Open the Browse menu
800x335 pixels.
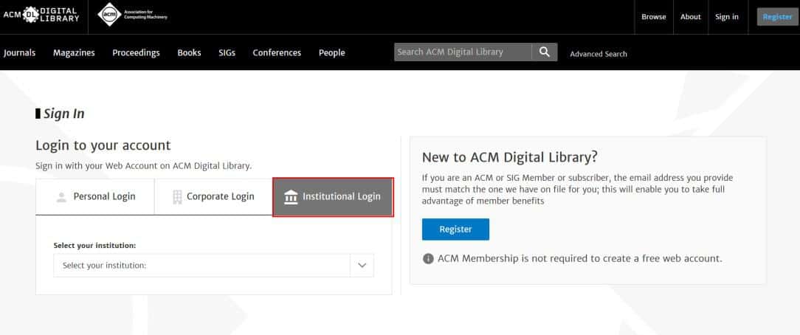click(x=653, y=17)
